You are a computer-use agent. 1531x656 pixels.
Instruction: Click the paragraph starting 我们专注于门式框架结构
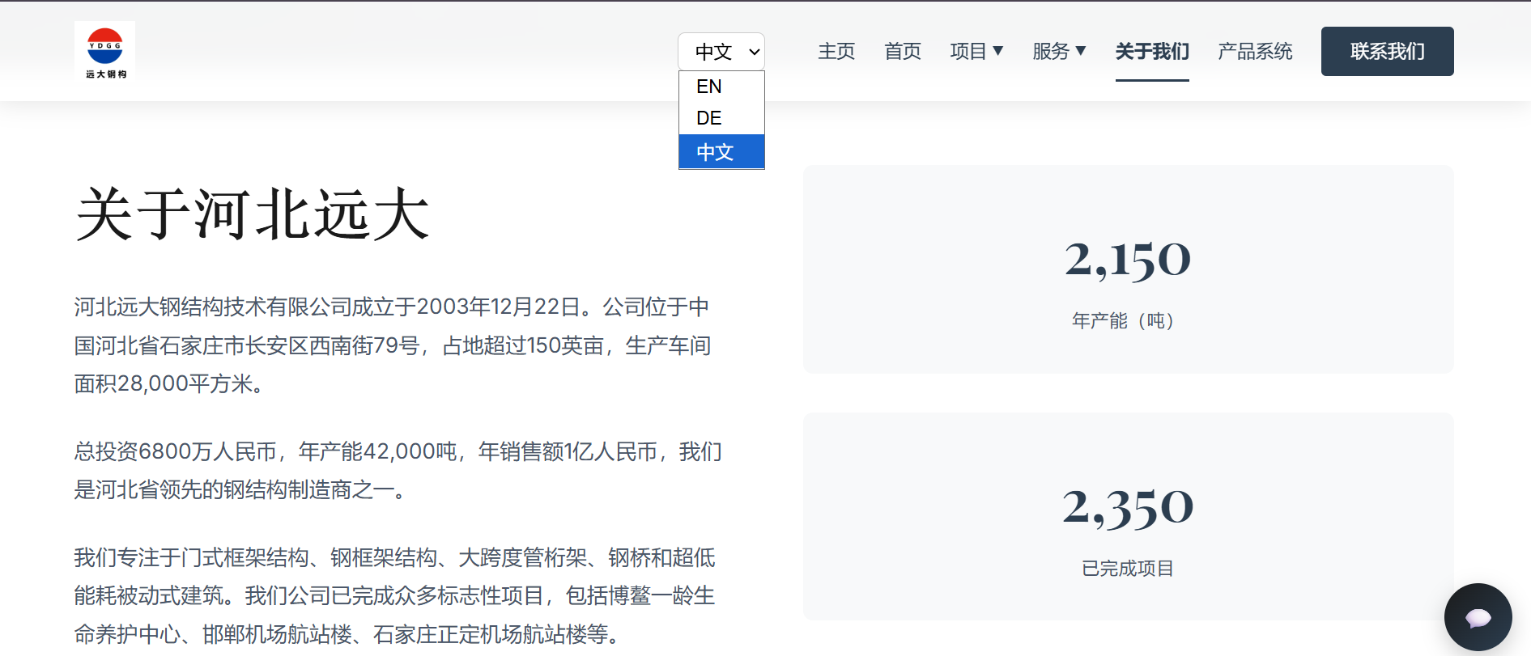(x=395, y=595)
